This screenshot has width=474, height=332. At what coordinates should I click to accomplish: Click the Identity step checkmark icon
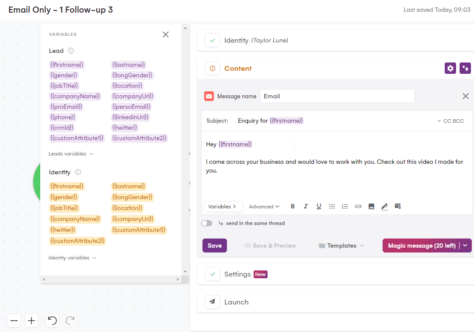tap(213, 40)
